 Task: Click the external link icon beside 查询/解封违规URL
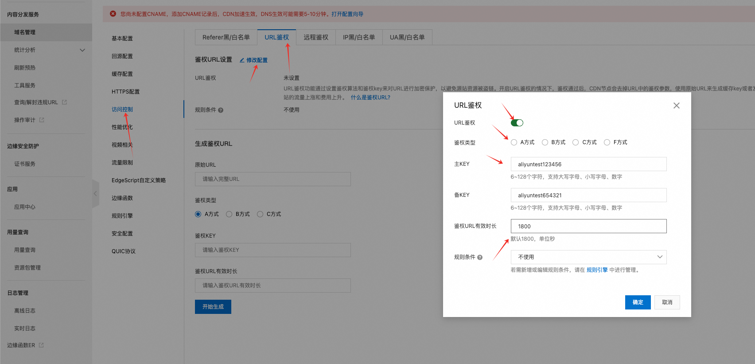[64, 102]
